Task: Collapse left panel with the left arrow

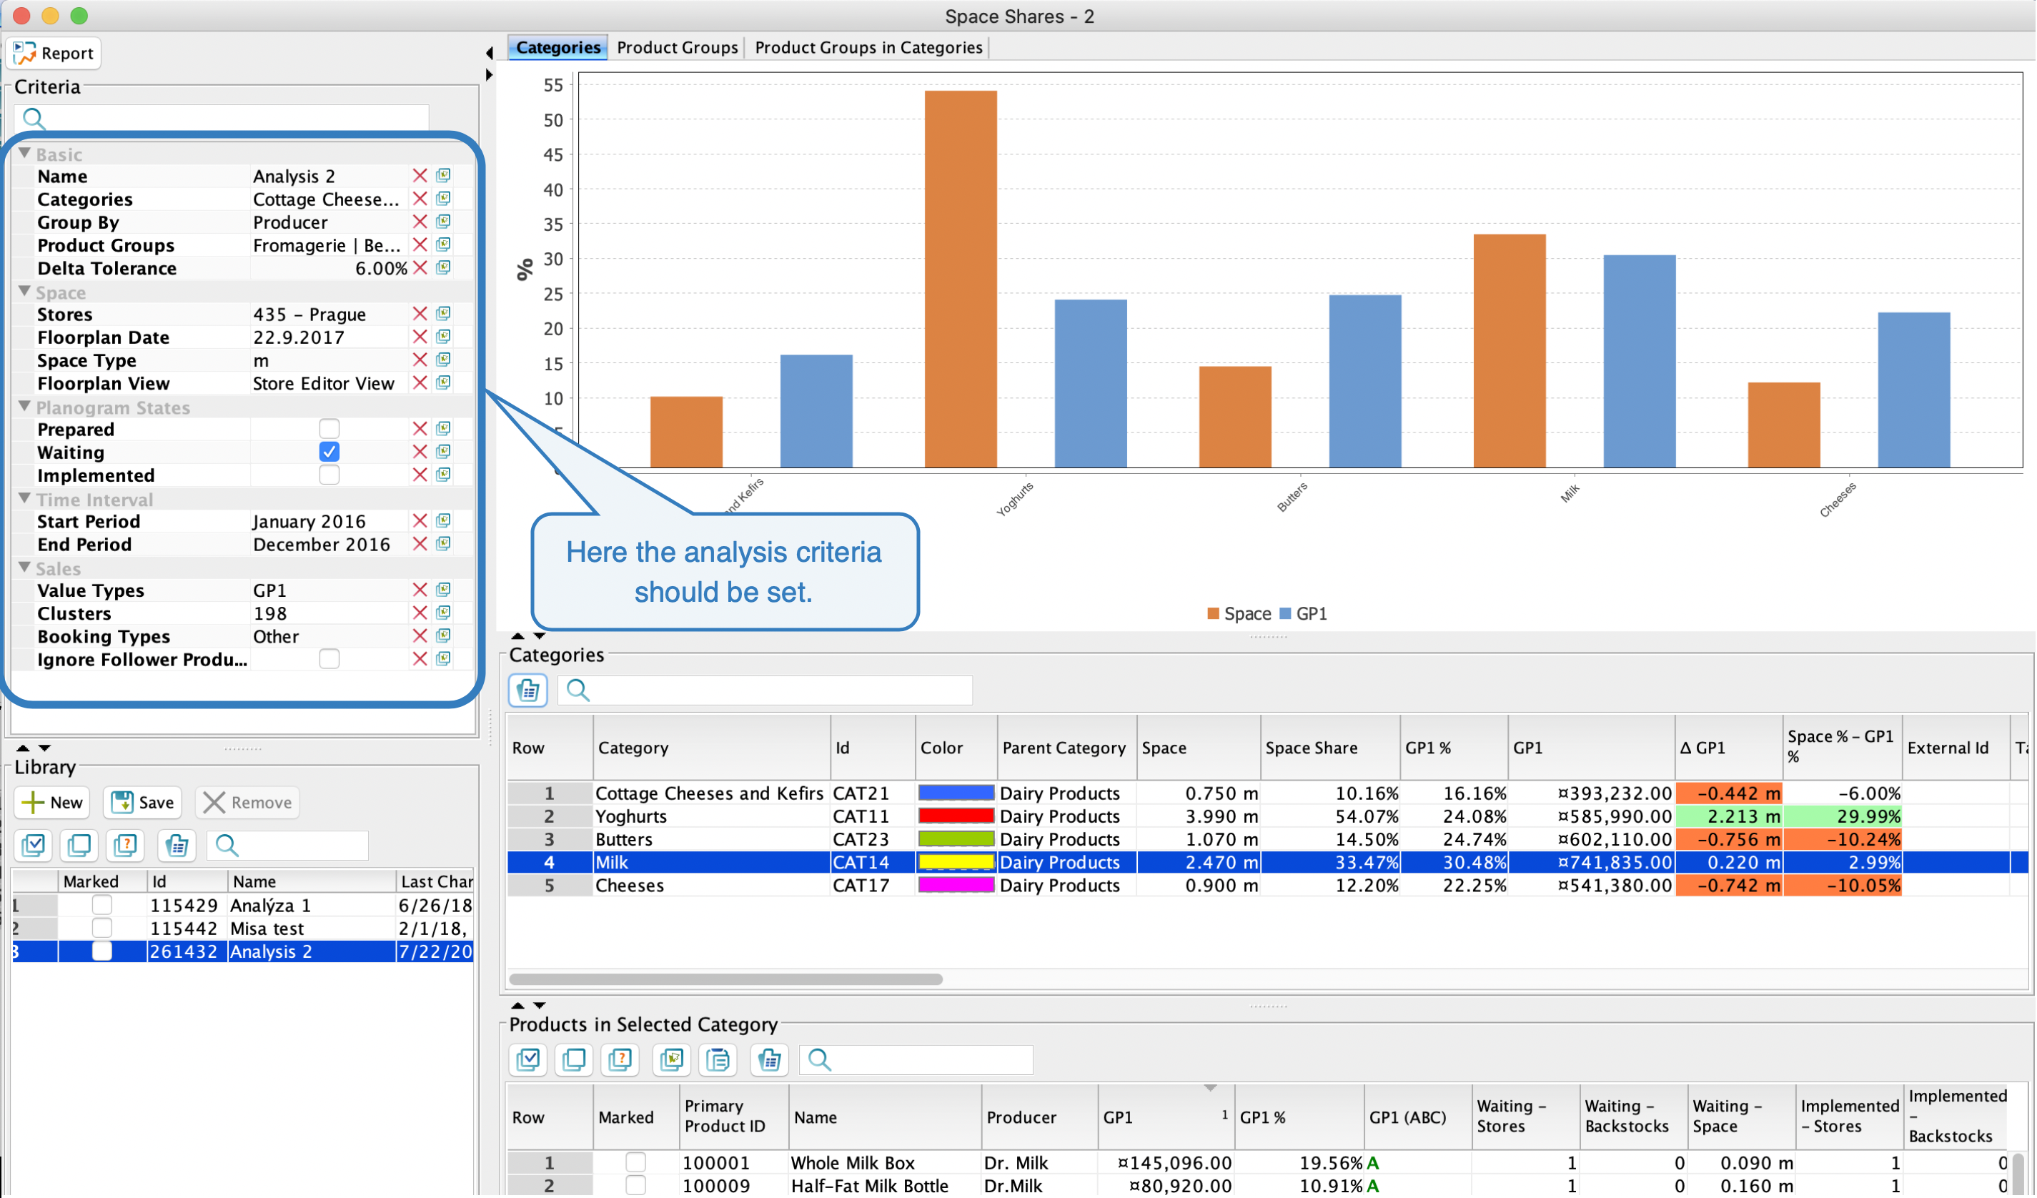Action: (x=489, y=53)
